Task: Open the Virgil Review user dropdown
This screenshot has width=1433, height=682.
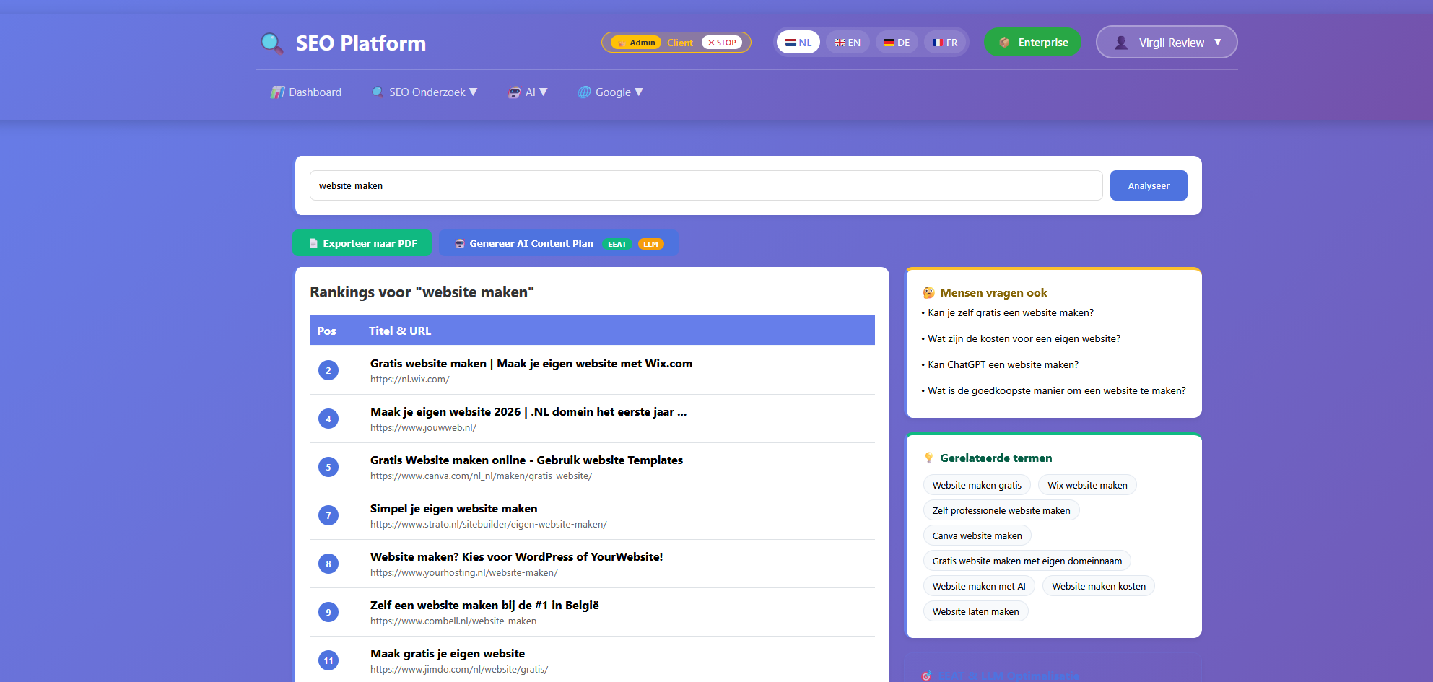Action: point(1167,43)
